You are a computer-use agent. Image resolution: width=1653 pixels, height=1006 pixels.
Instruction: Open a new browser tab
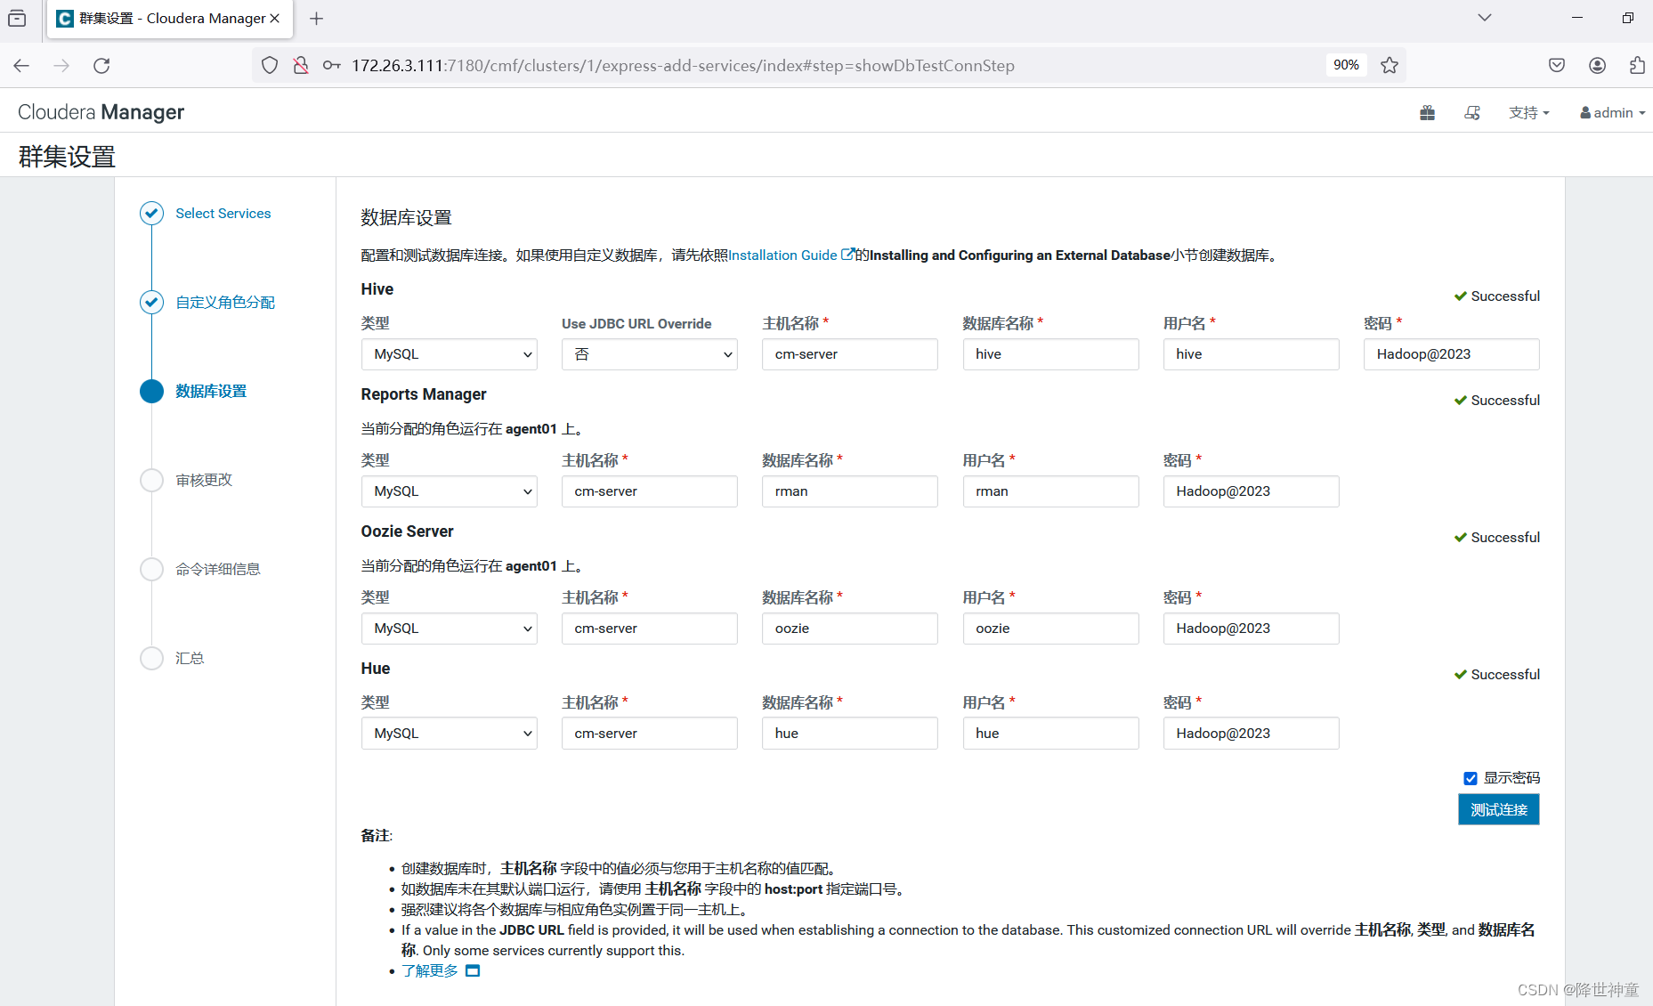point(316,18)
